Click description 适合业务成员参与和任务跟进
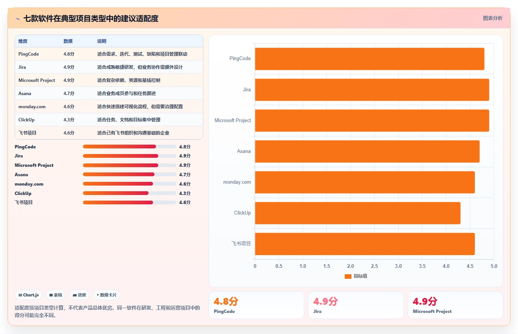The image size is (518, 334). (126, 94)
